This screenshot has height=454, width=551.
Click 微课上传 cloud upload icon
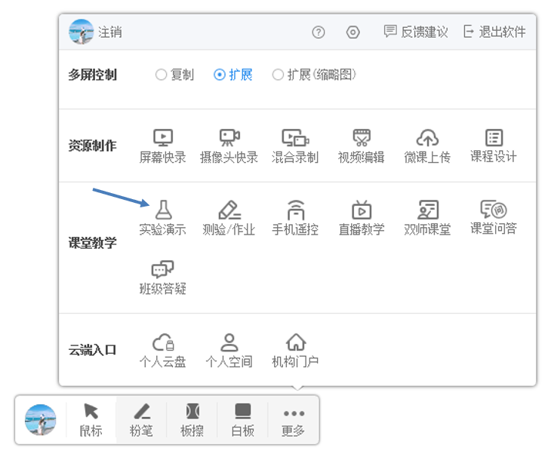(427, 138)
